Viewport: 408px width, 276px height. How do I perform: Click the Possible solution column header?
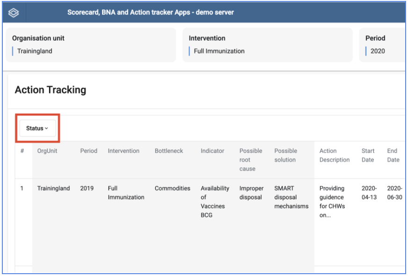[286, 155]
